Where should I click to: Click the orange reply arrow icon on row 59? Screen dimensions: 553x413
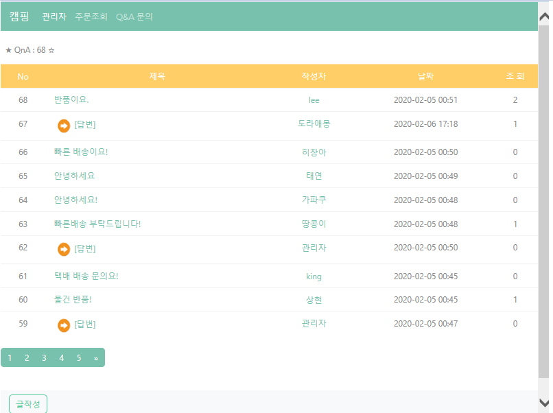(63, 323)
